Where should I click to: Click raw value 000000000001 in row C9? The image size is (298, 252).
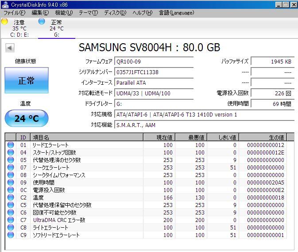coord(266,235)
